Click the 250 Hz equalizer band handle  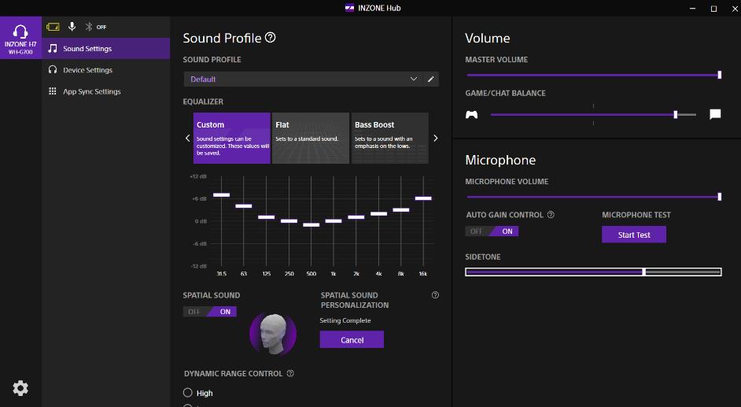289,220
